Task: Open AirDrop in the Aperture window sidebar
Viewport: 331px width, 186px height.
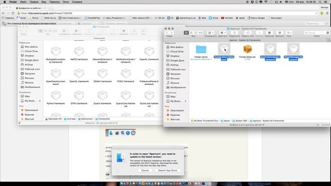Action: click(x=173, y=65)
